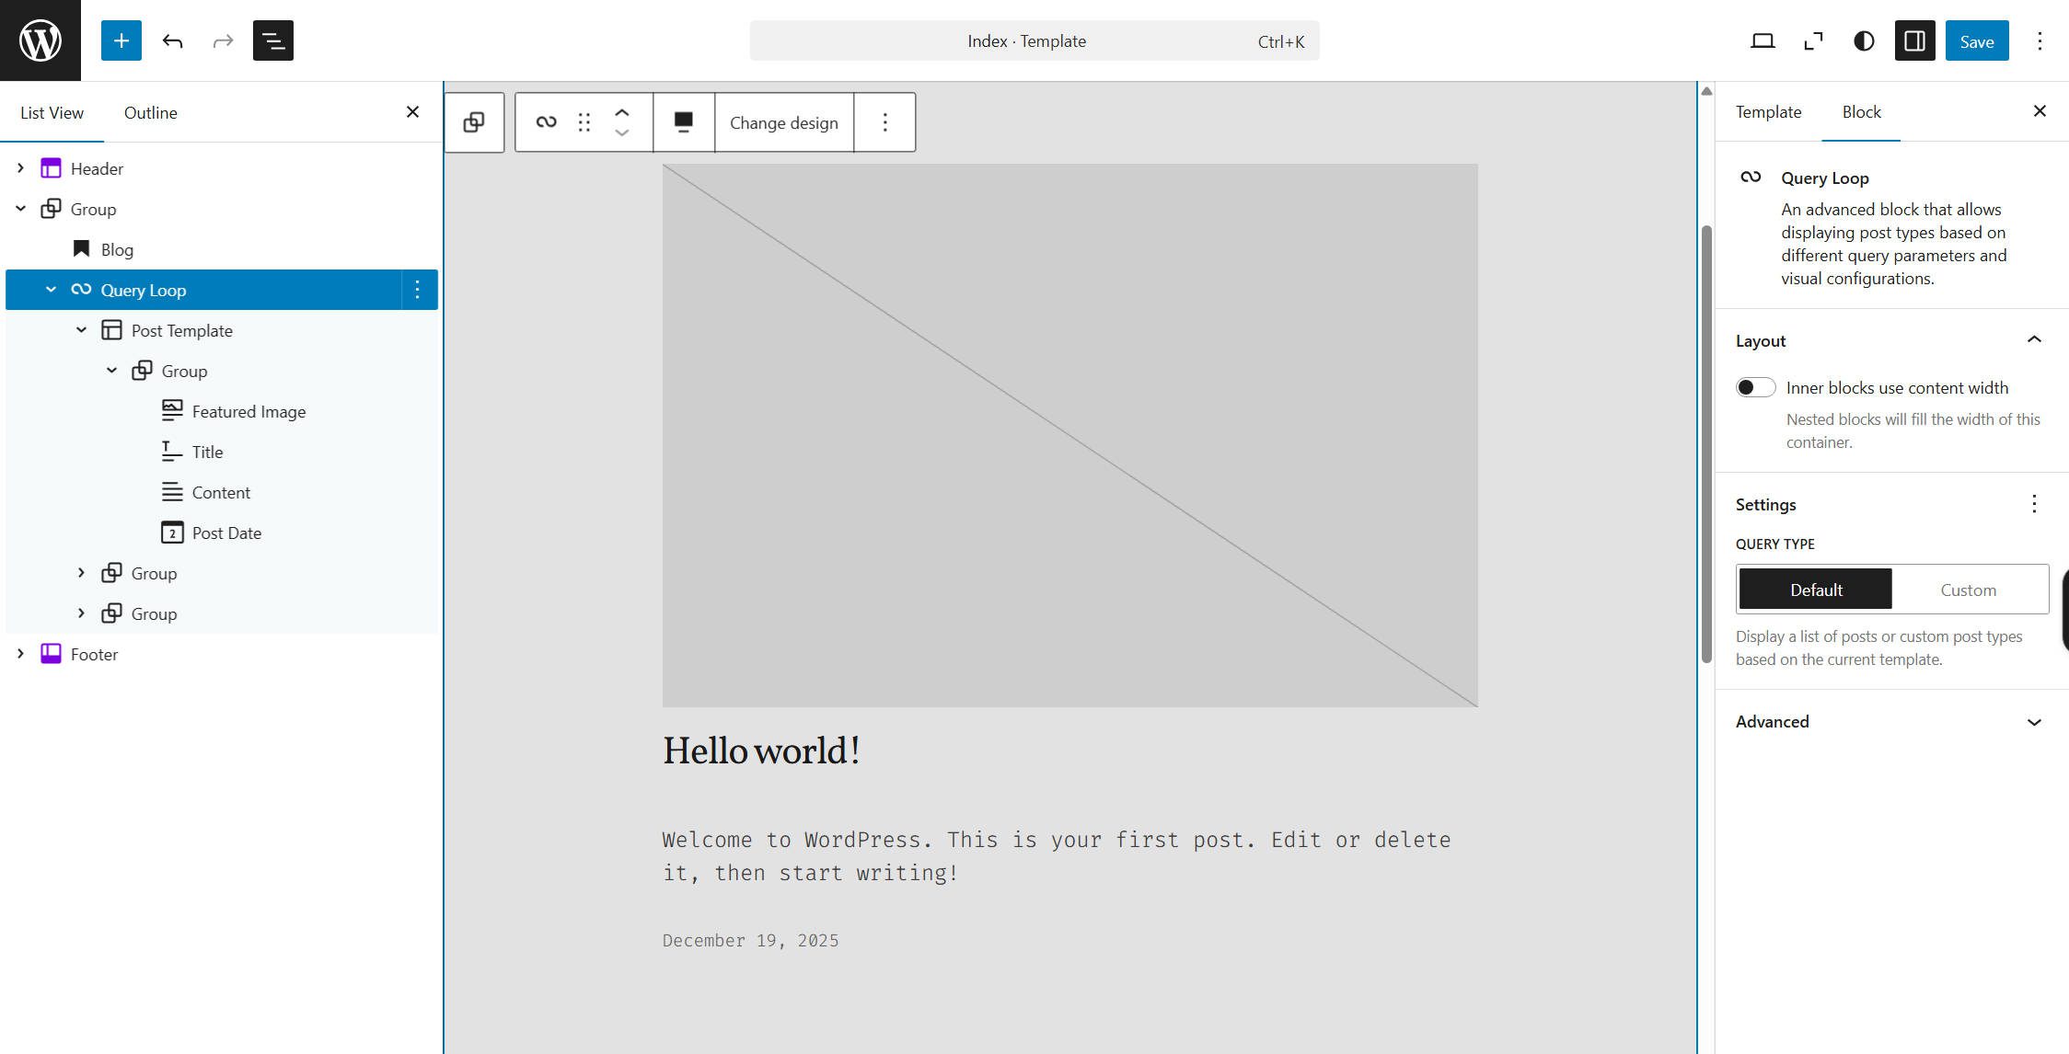Switch to the Template sidebar tab
This screenshot has width=2069, height=1054.
coord(1768,111)
